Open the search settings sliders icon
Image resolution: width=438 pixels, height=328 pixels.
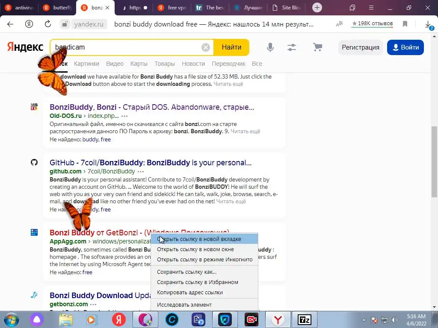292,47
